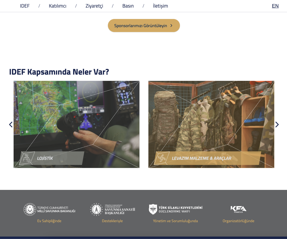Select the LOJİSTİK label banner
287x239 pixels.
tap(52, 158)
